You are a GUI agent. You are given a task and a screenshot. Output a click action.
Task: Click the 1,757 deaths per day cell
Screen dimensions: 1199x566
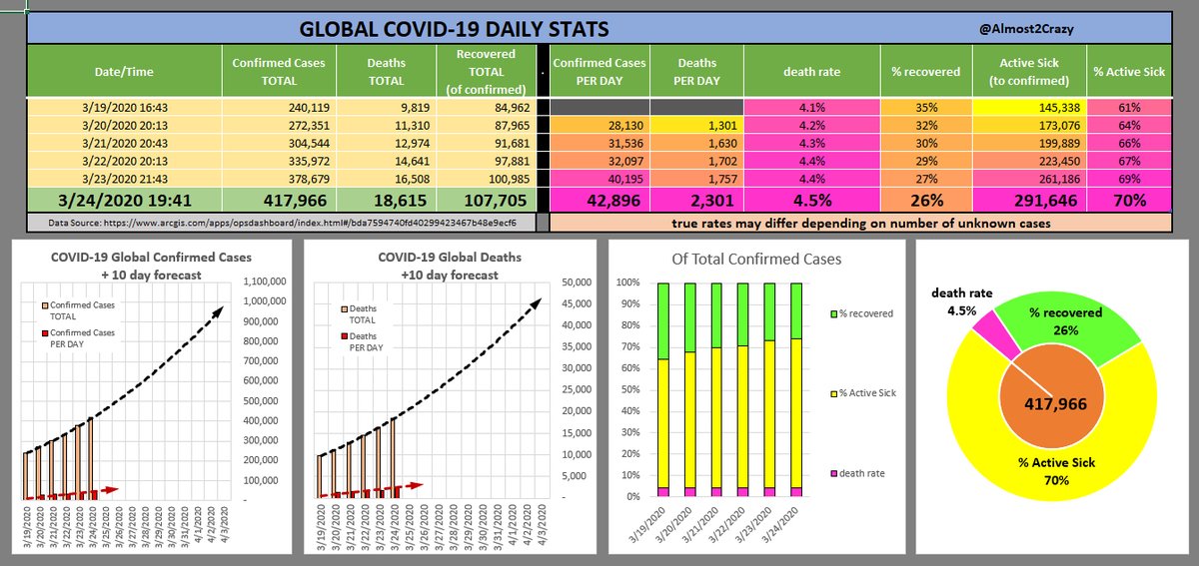tap(696, 180)
